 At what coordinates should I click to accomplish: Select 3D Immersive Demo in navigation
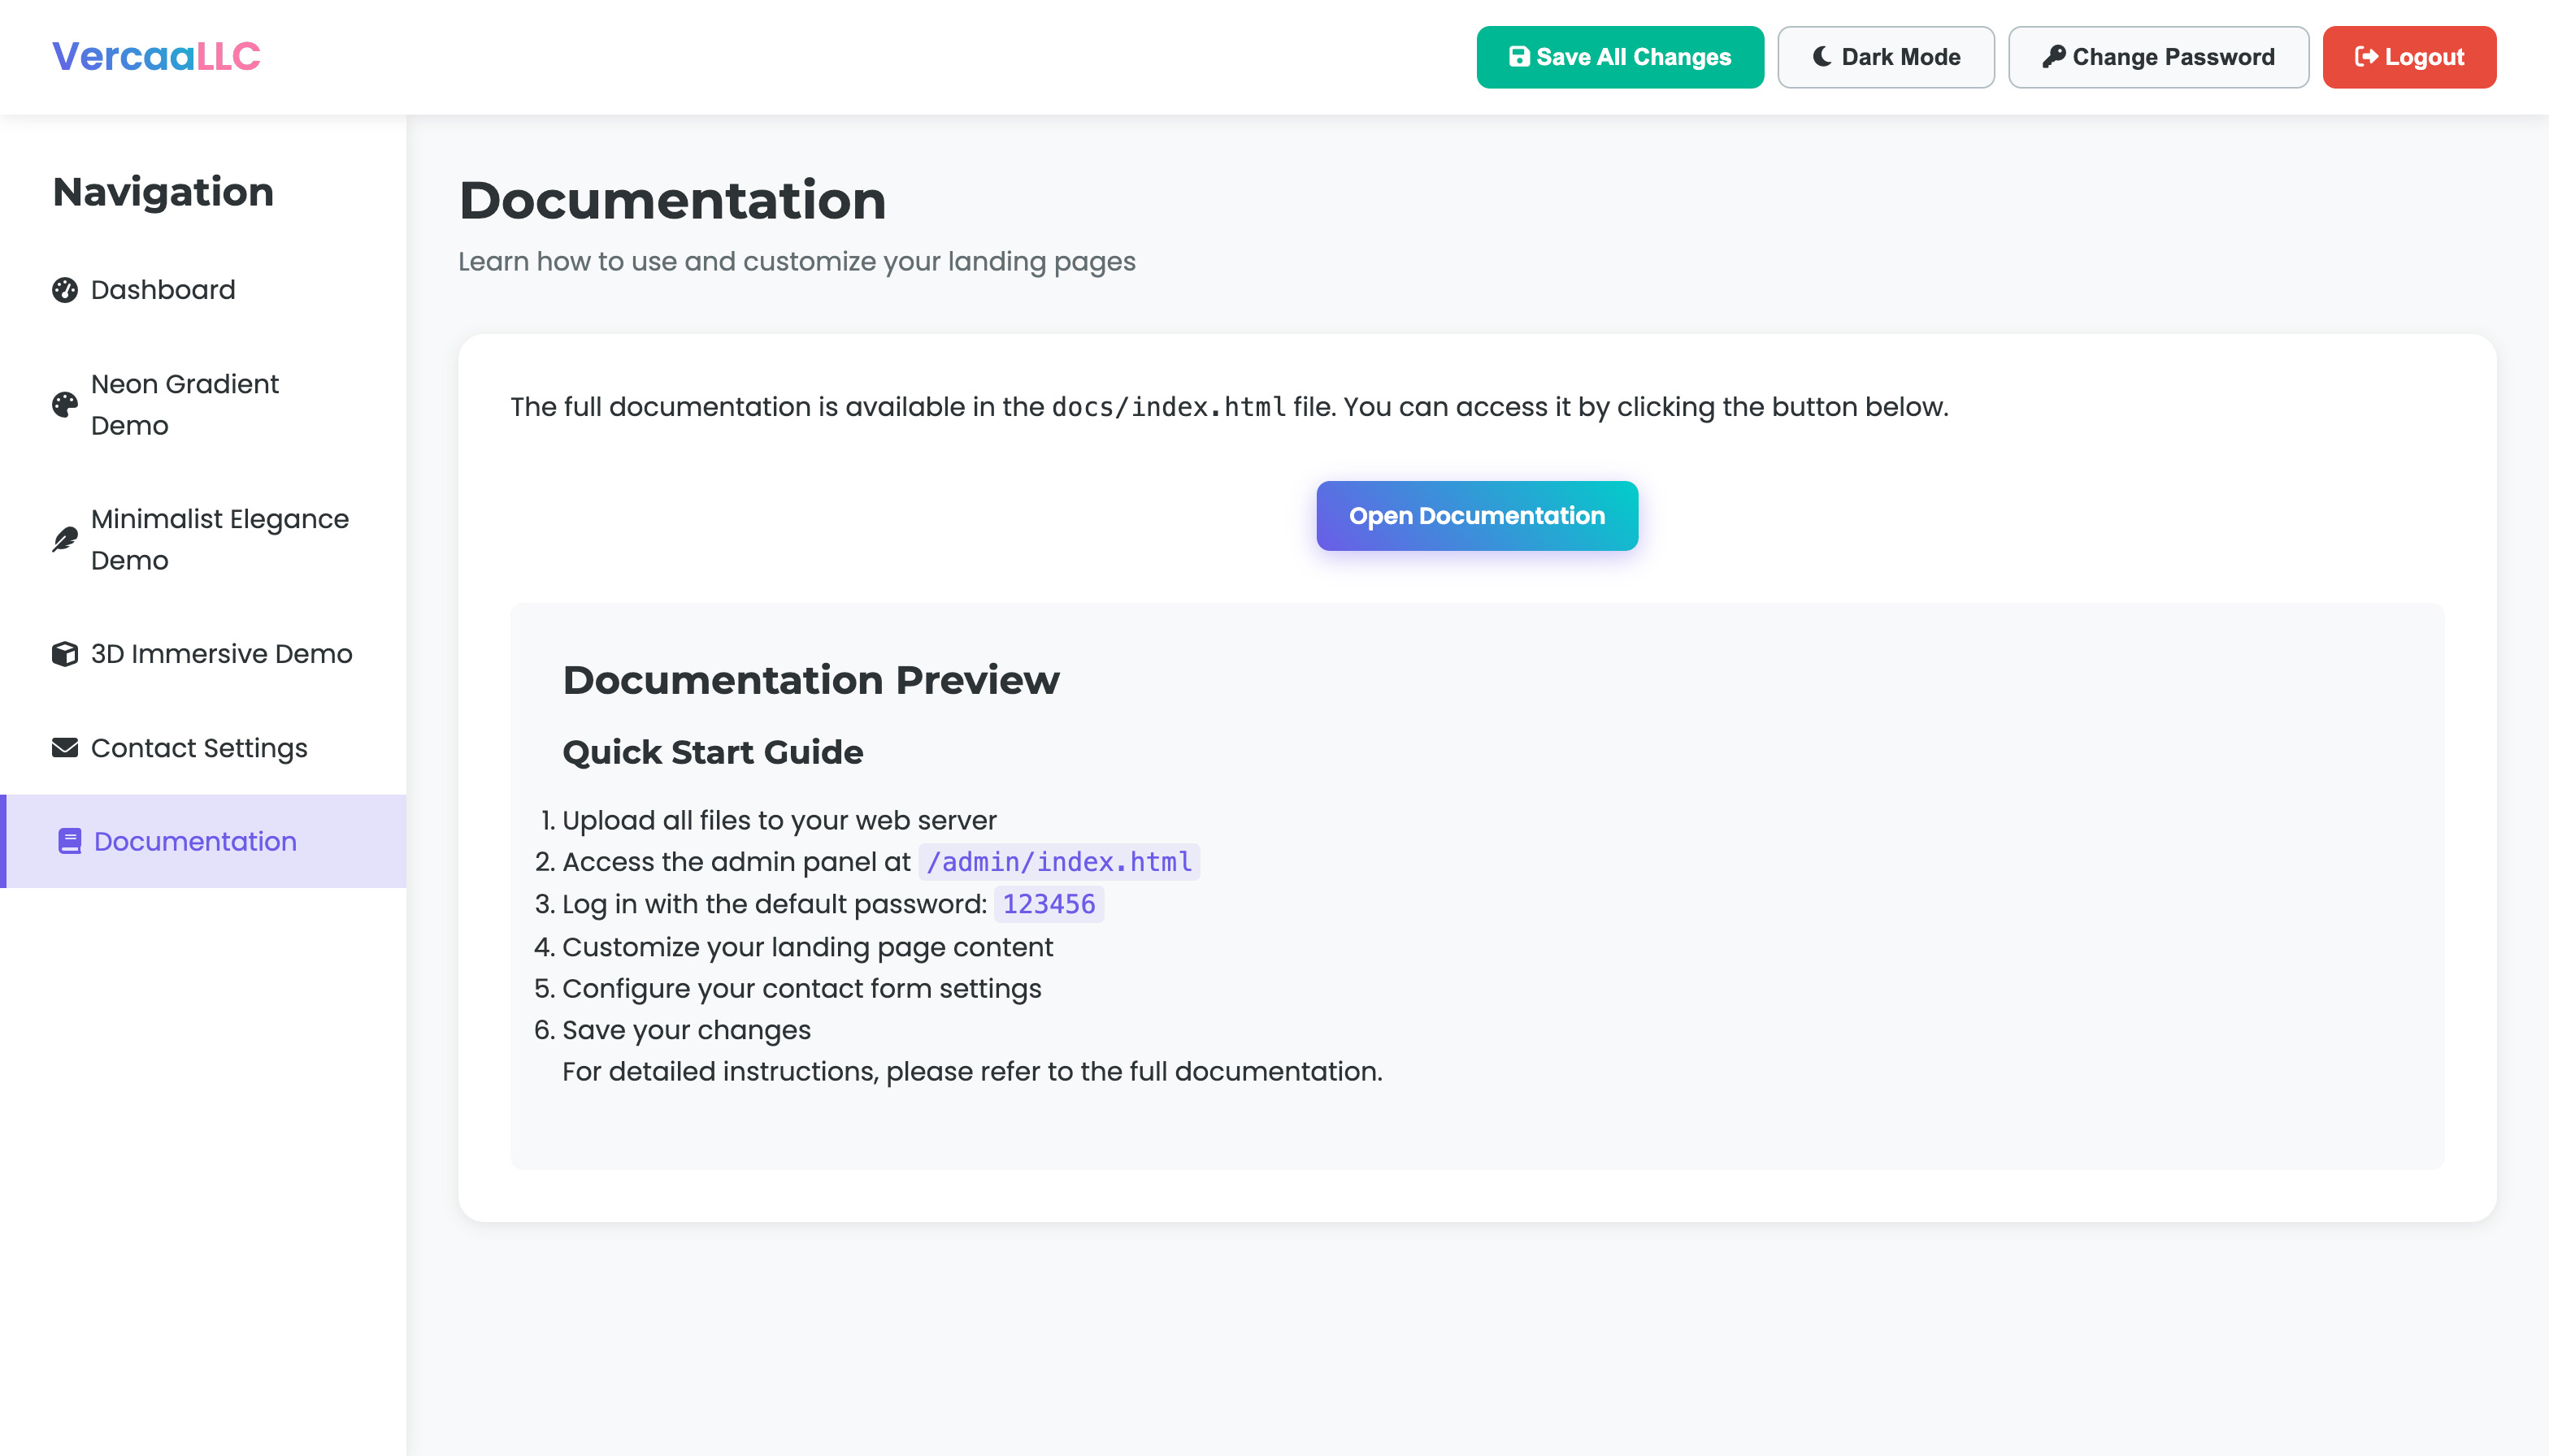coord(203,654)
